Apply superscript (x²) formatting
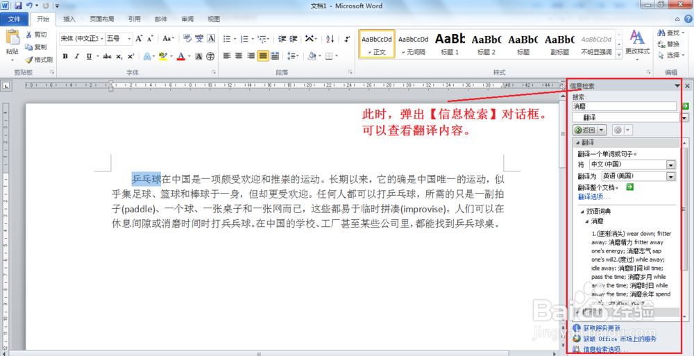The height and width of the screenshot is (356, 694). (x=130, y=56)
